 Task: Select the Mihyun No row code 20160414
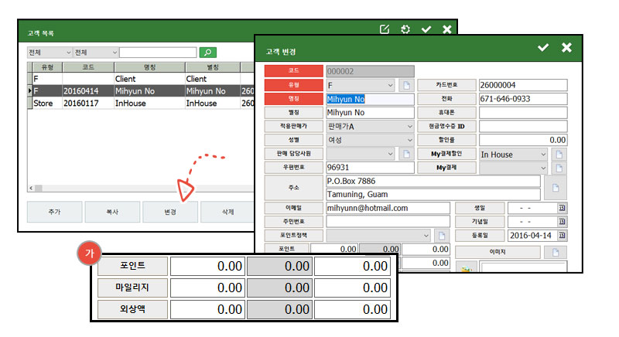click(x=142, y=91)
